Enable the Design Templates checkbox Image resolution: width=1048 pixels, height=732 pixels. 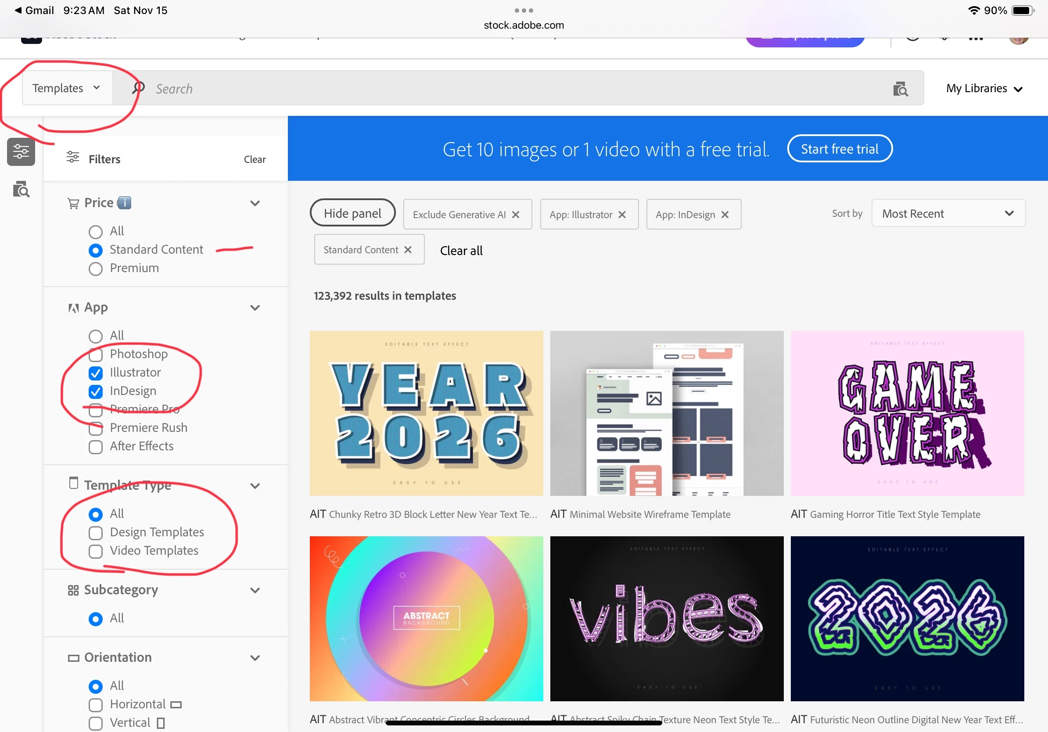95,533
